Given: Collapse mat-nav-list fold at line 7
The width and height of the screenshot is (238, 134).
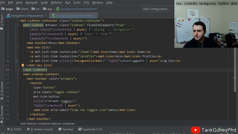Looking at the screenshot, I should pos(18,47).
